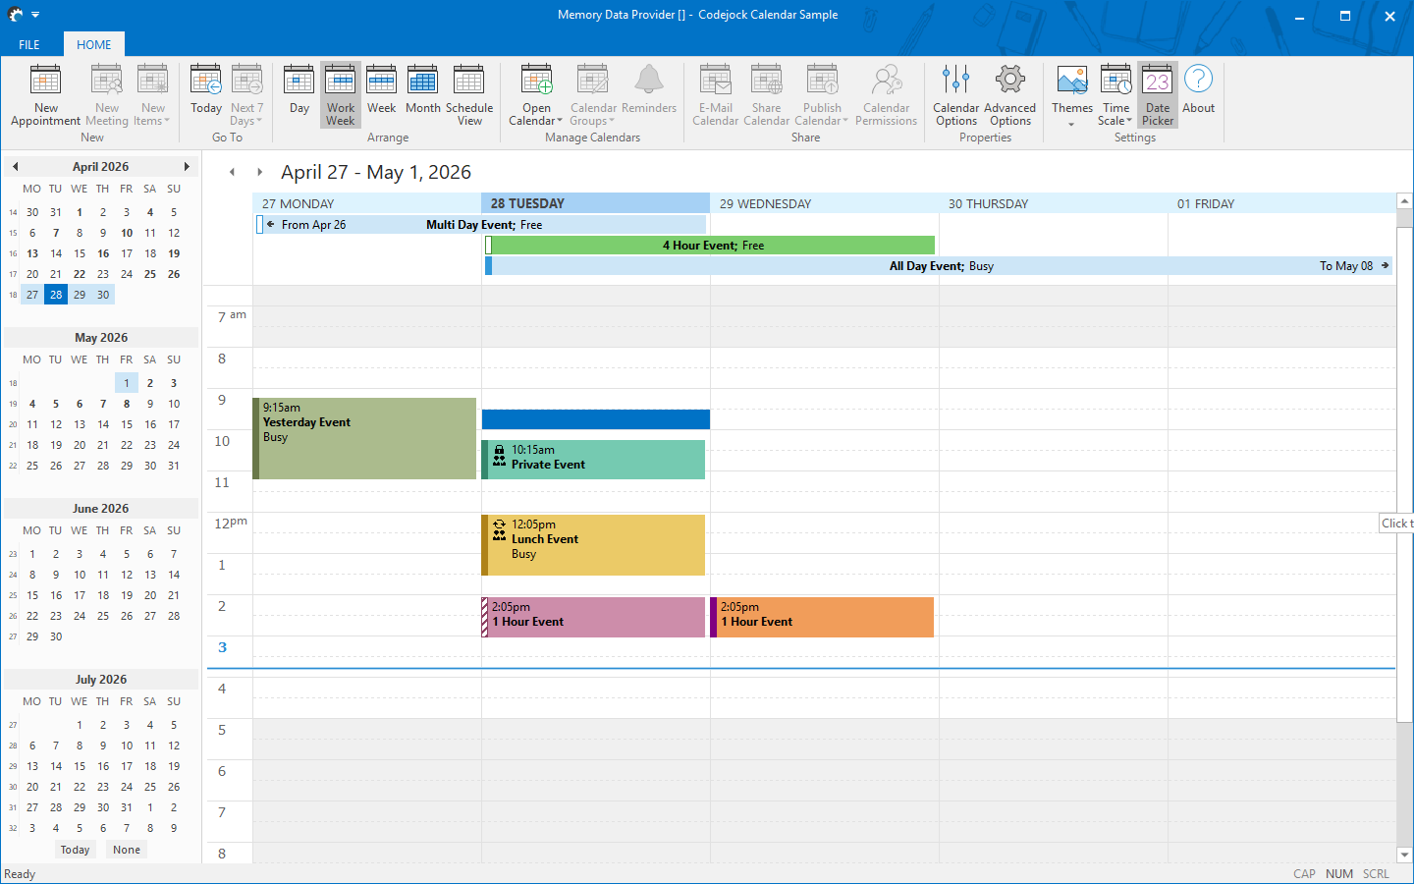This screenshot has height=884, width=1414.
Task: Create a New Appointment
Action: tap(44, 94)
